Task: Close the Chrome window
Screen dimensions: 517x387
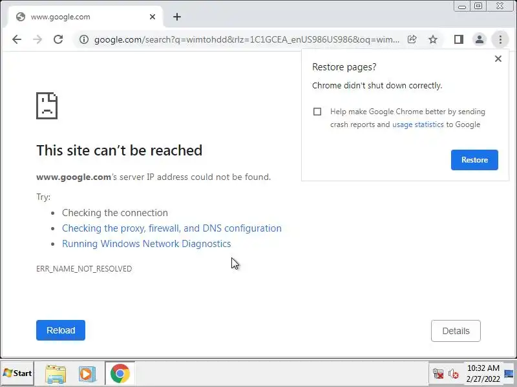Action: (500, 6)
